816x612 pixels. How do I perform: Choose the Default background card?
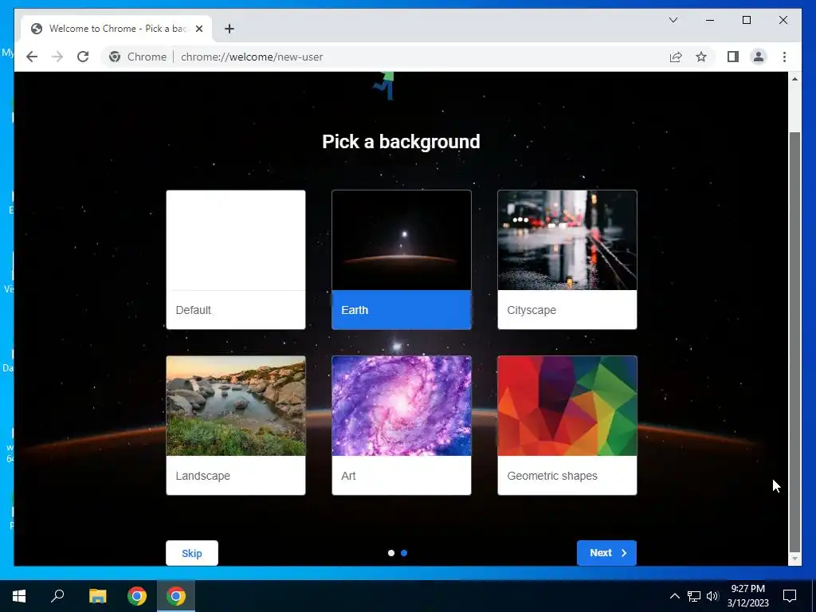click(236, 260)
